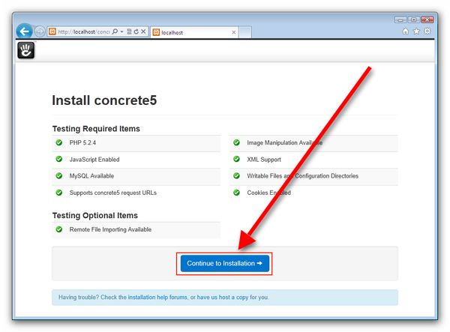Stop loading with the address bar X
Screen dimensions: 450x332
[x=142, y=32]
